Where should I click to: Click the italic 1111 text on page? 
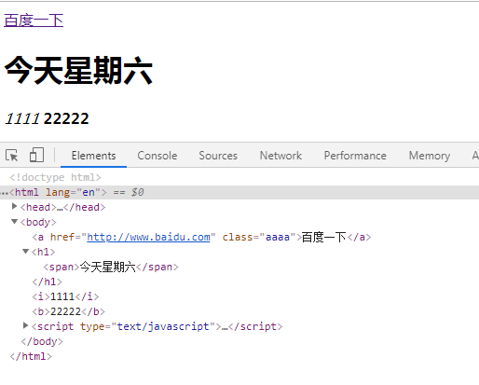(22, 118)
